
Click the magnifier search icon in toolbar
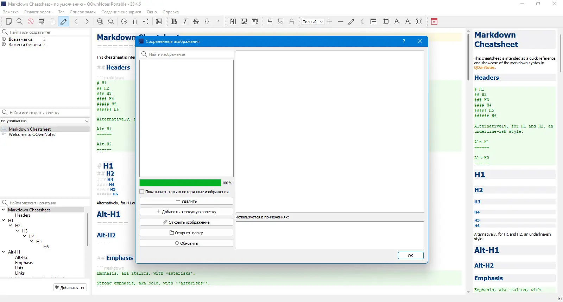point(20,21)
